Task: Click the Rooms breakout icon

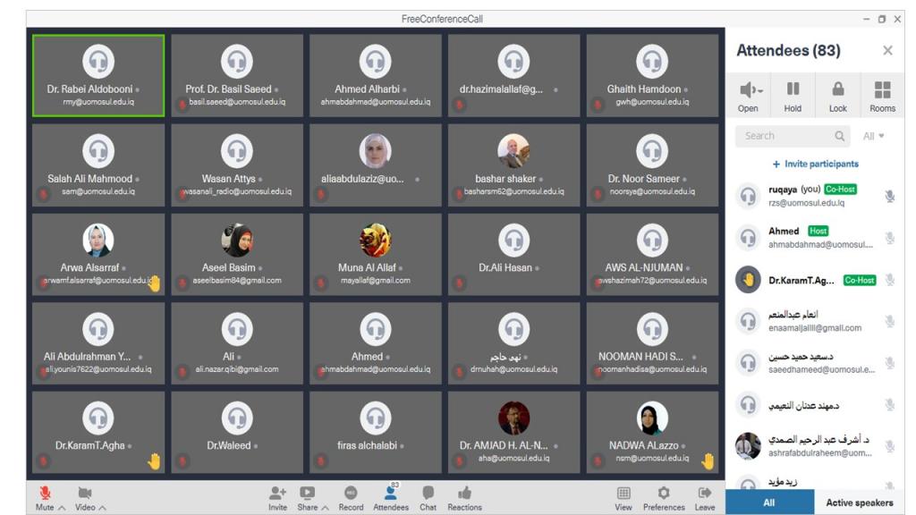Action: point(882,95)
